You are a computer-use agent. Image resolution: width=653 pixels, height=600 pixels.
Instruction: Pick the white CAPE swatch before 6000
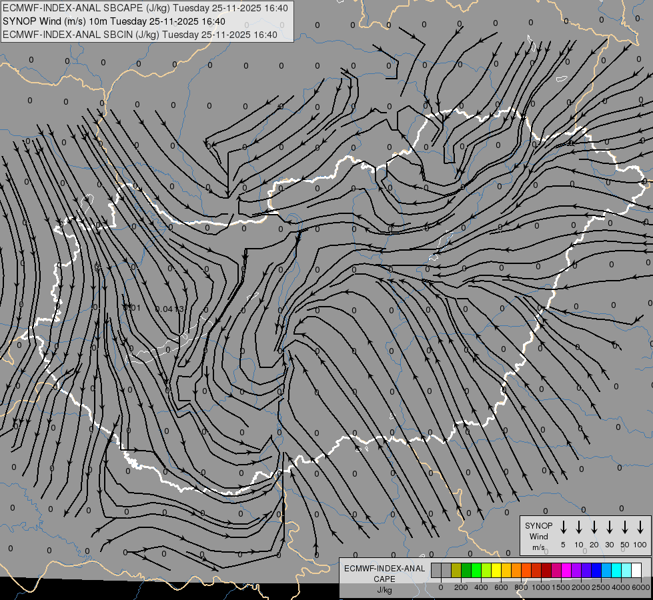pos(636,571)
